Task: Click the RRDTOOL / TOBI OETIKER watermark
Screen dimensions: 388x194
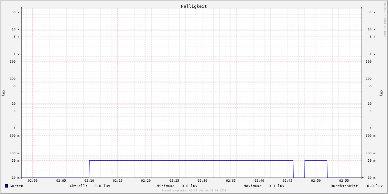Action: [x=385, y=19]
